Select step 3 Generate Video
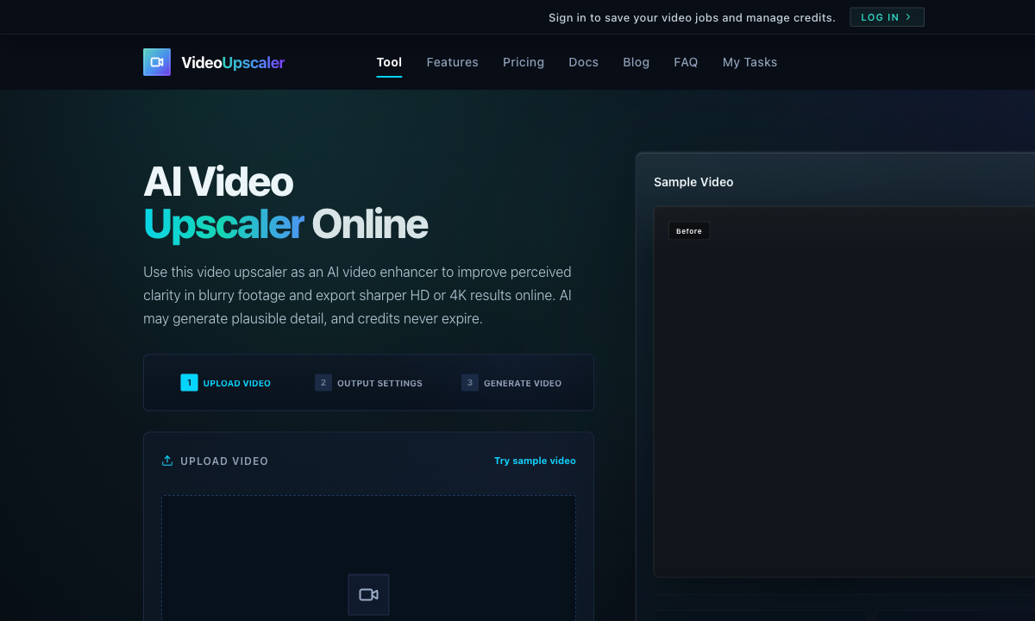Screen dimensions: 1035x621 [511, 383]
